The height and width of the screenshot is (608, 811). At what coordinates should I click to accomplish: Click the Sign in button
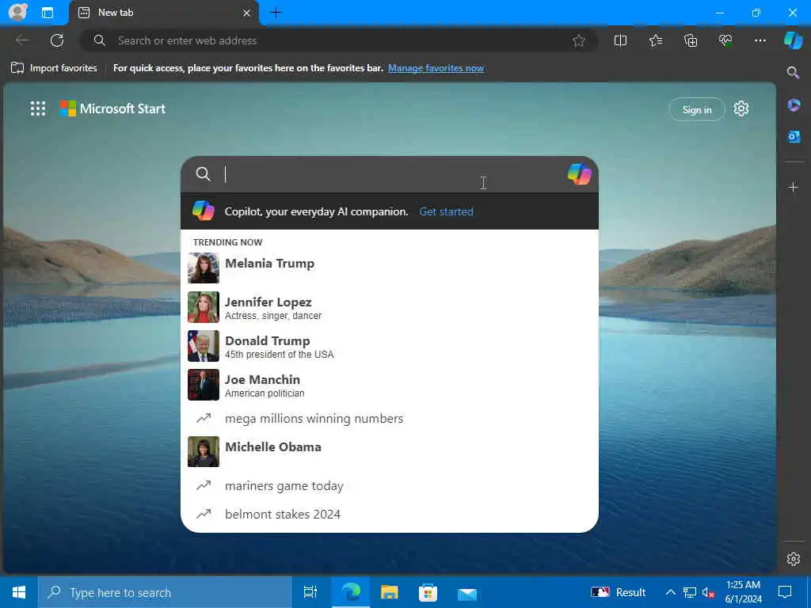(696, 109)
